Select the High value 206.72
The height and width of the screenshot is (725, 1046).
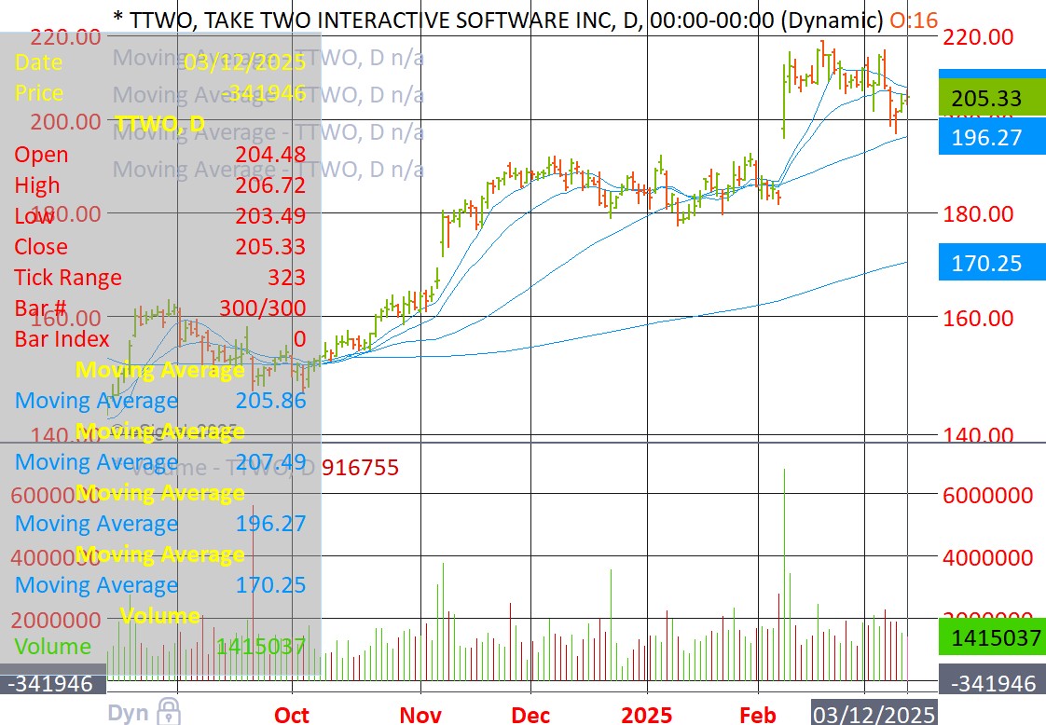pos(270,185)
